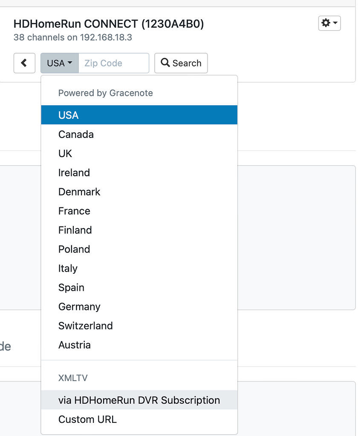Viewport: 364px width, 436px height.
Task: Click the back arrow chevron button
Action: (x=24, y=63)
